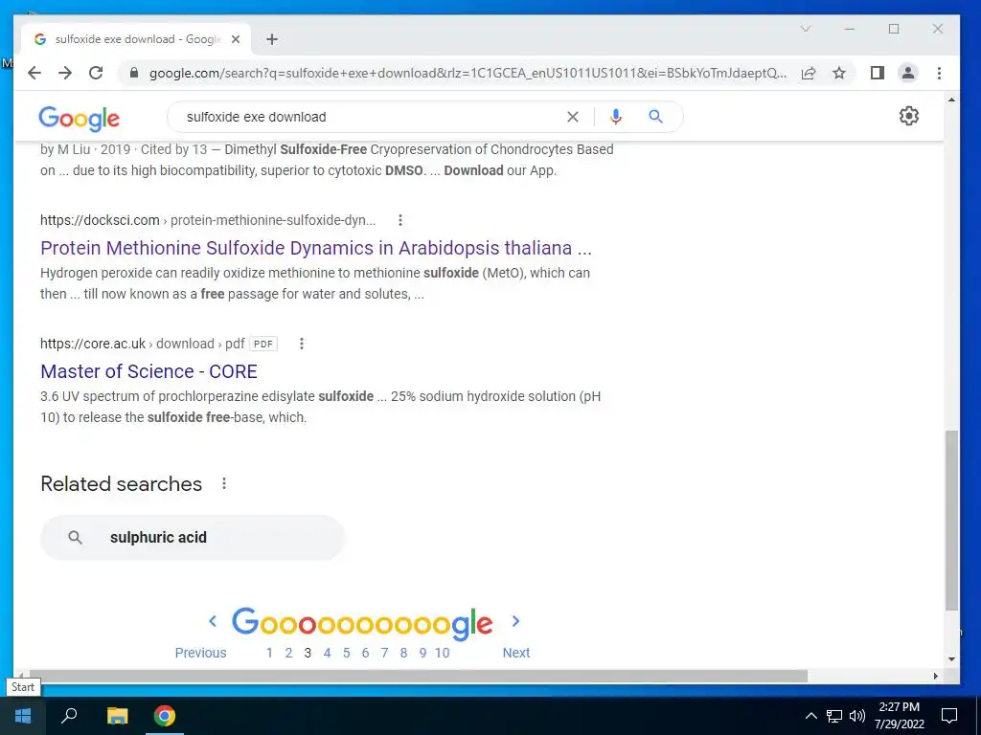The height and width of the screenshot is (735, 981).
Task: Click the scrollbar up arrow
Action: [951, 100]
